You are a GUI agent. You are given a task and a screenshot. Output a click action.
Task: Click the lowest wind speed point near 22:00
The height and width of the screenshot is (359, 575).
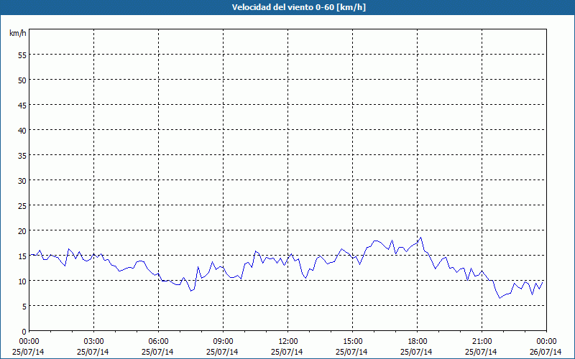[x=500, y=298]
